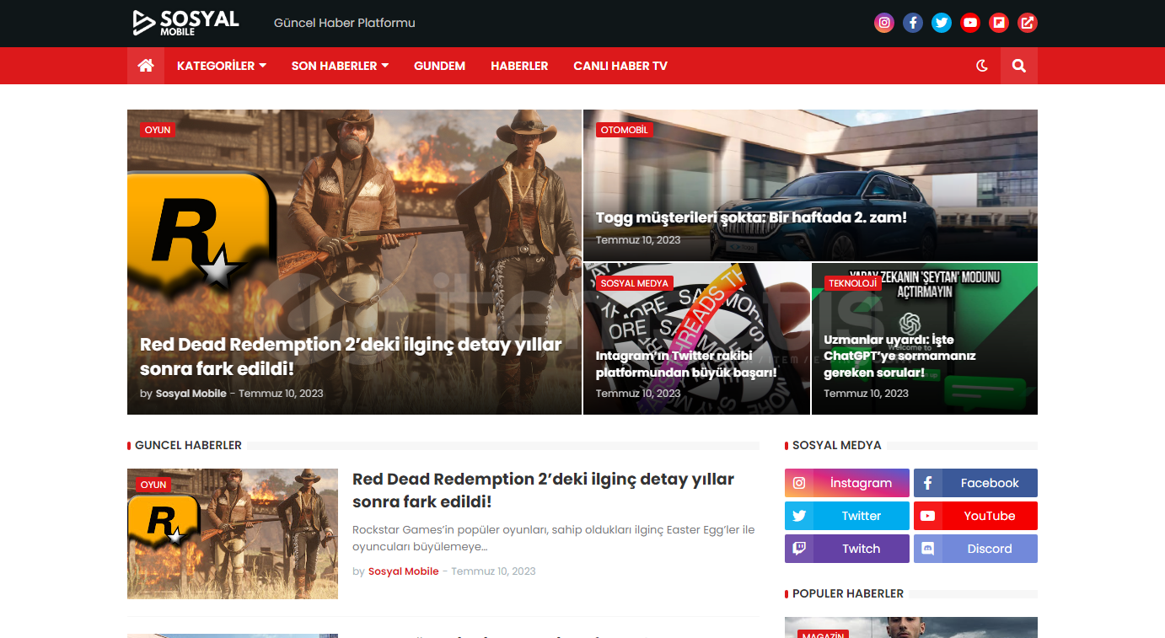Viewport: 1165px width, 638px height.
Task: Toggle dark mode with the moon icon
Action: [x=982, y=66]
